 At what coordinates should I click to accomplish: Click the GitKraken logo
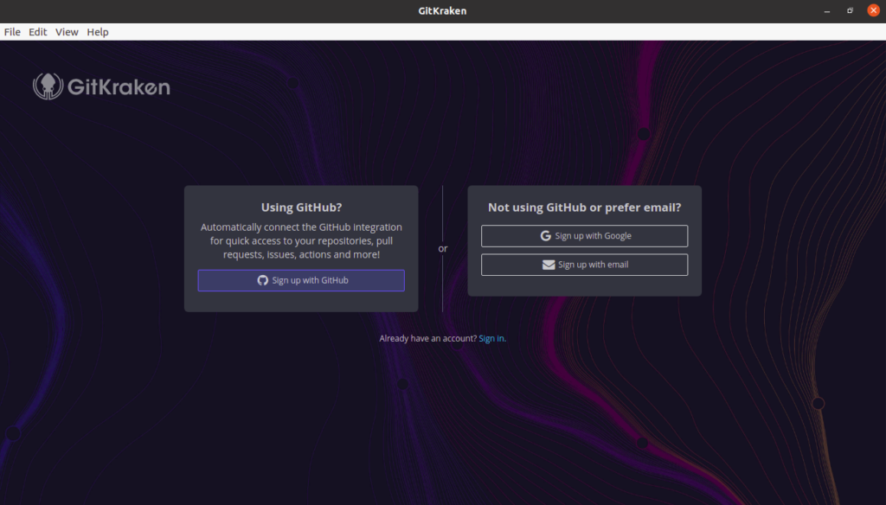click(x=102, y=86)
